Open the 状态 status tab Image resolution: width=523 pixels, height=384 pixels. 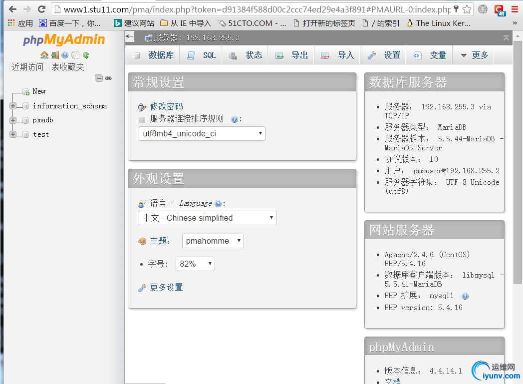click(246, 55)
